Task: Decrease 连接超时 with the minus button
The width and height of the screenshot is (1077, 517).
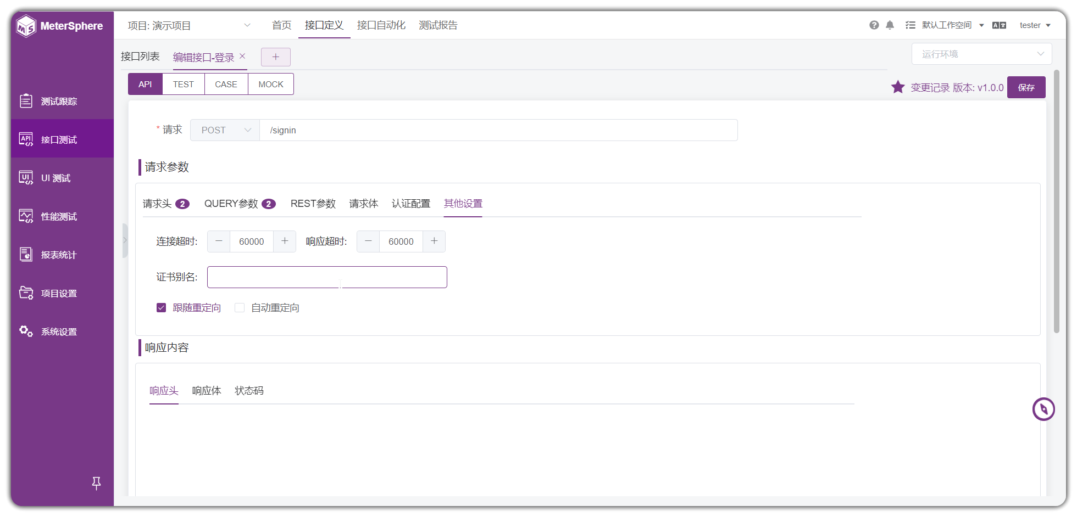Action: [219, 241]
